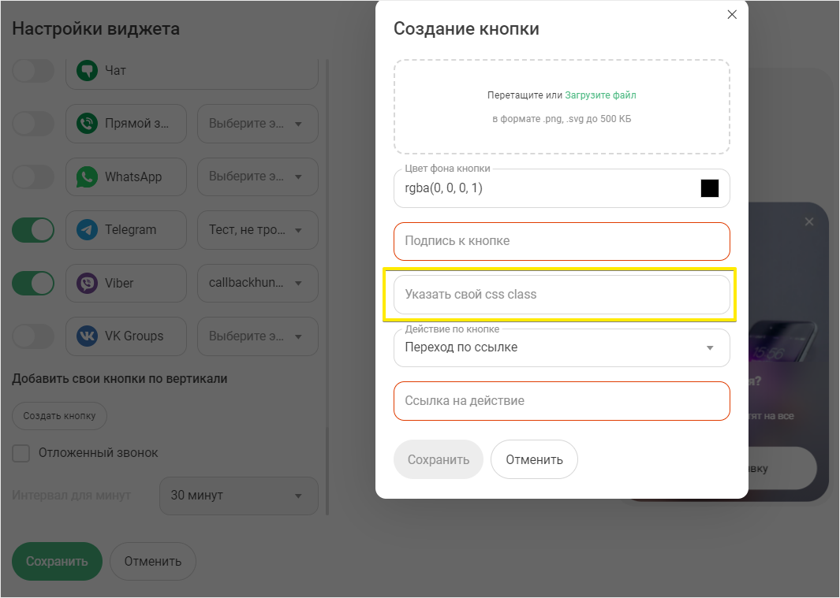
Task: Click the VK Groups channel label
Action: point(134,336)
